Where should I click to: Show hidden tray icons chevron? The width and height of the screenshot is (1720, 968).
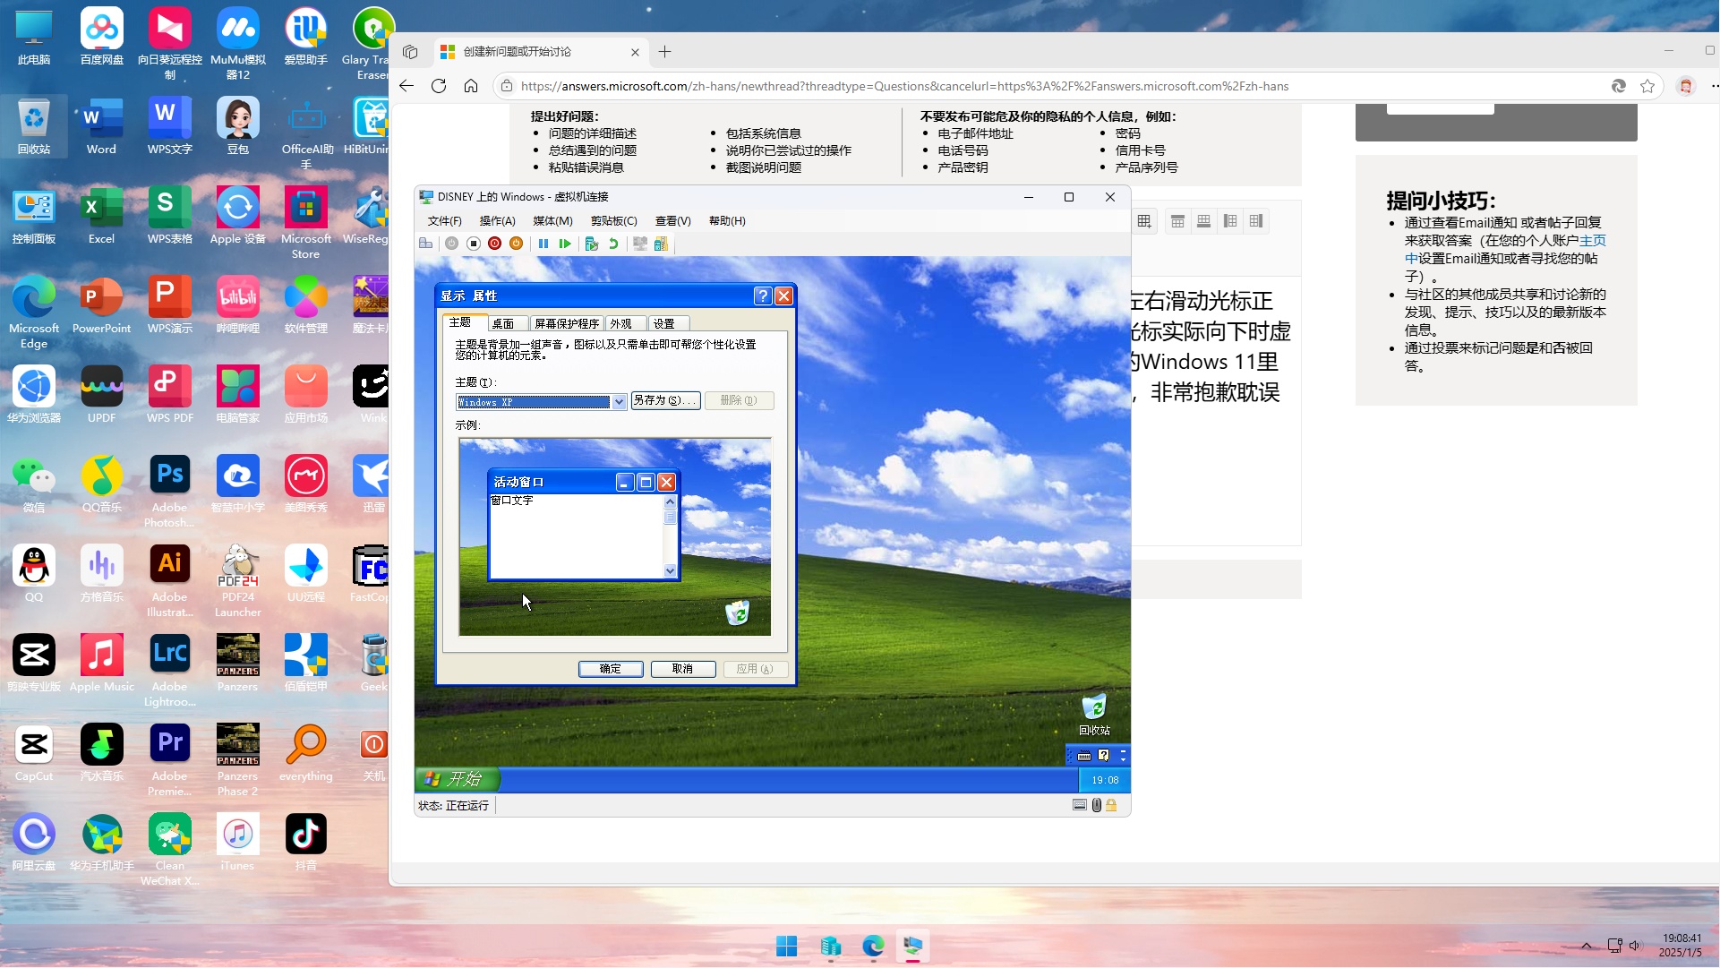tap(1587, 946)
